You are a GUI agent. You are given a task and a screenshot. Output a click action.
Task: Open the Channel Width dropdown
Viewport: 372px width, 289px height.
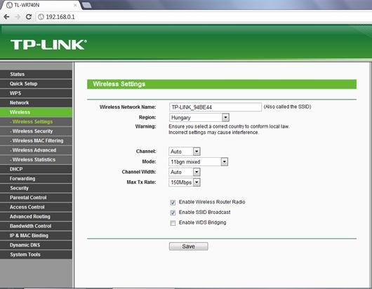click(185, 172)
